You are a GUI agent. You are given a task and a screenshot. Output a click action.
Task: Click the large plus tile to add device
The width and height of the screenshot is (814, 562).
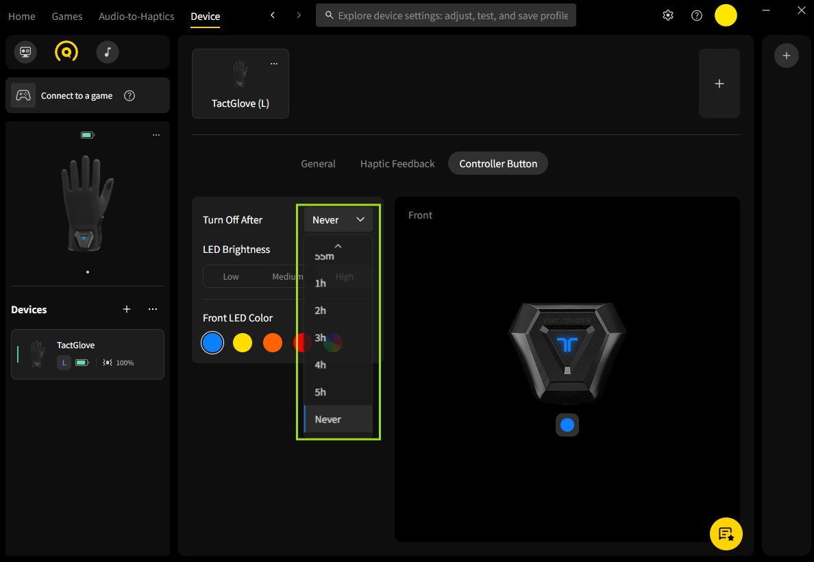(x=719, y=84)
